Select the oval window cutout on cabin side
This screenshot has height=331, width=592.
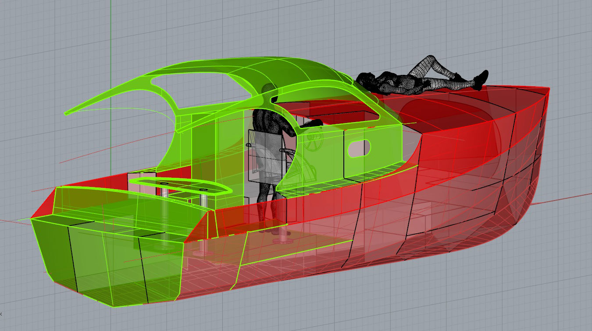point(360,149)
